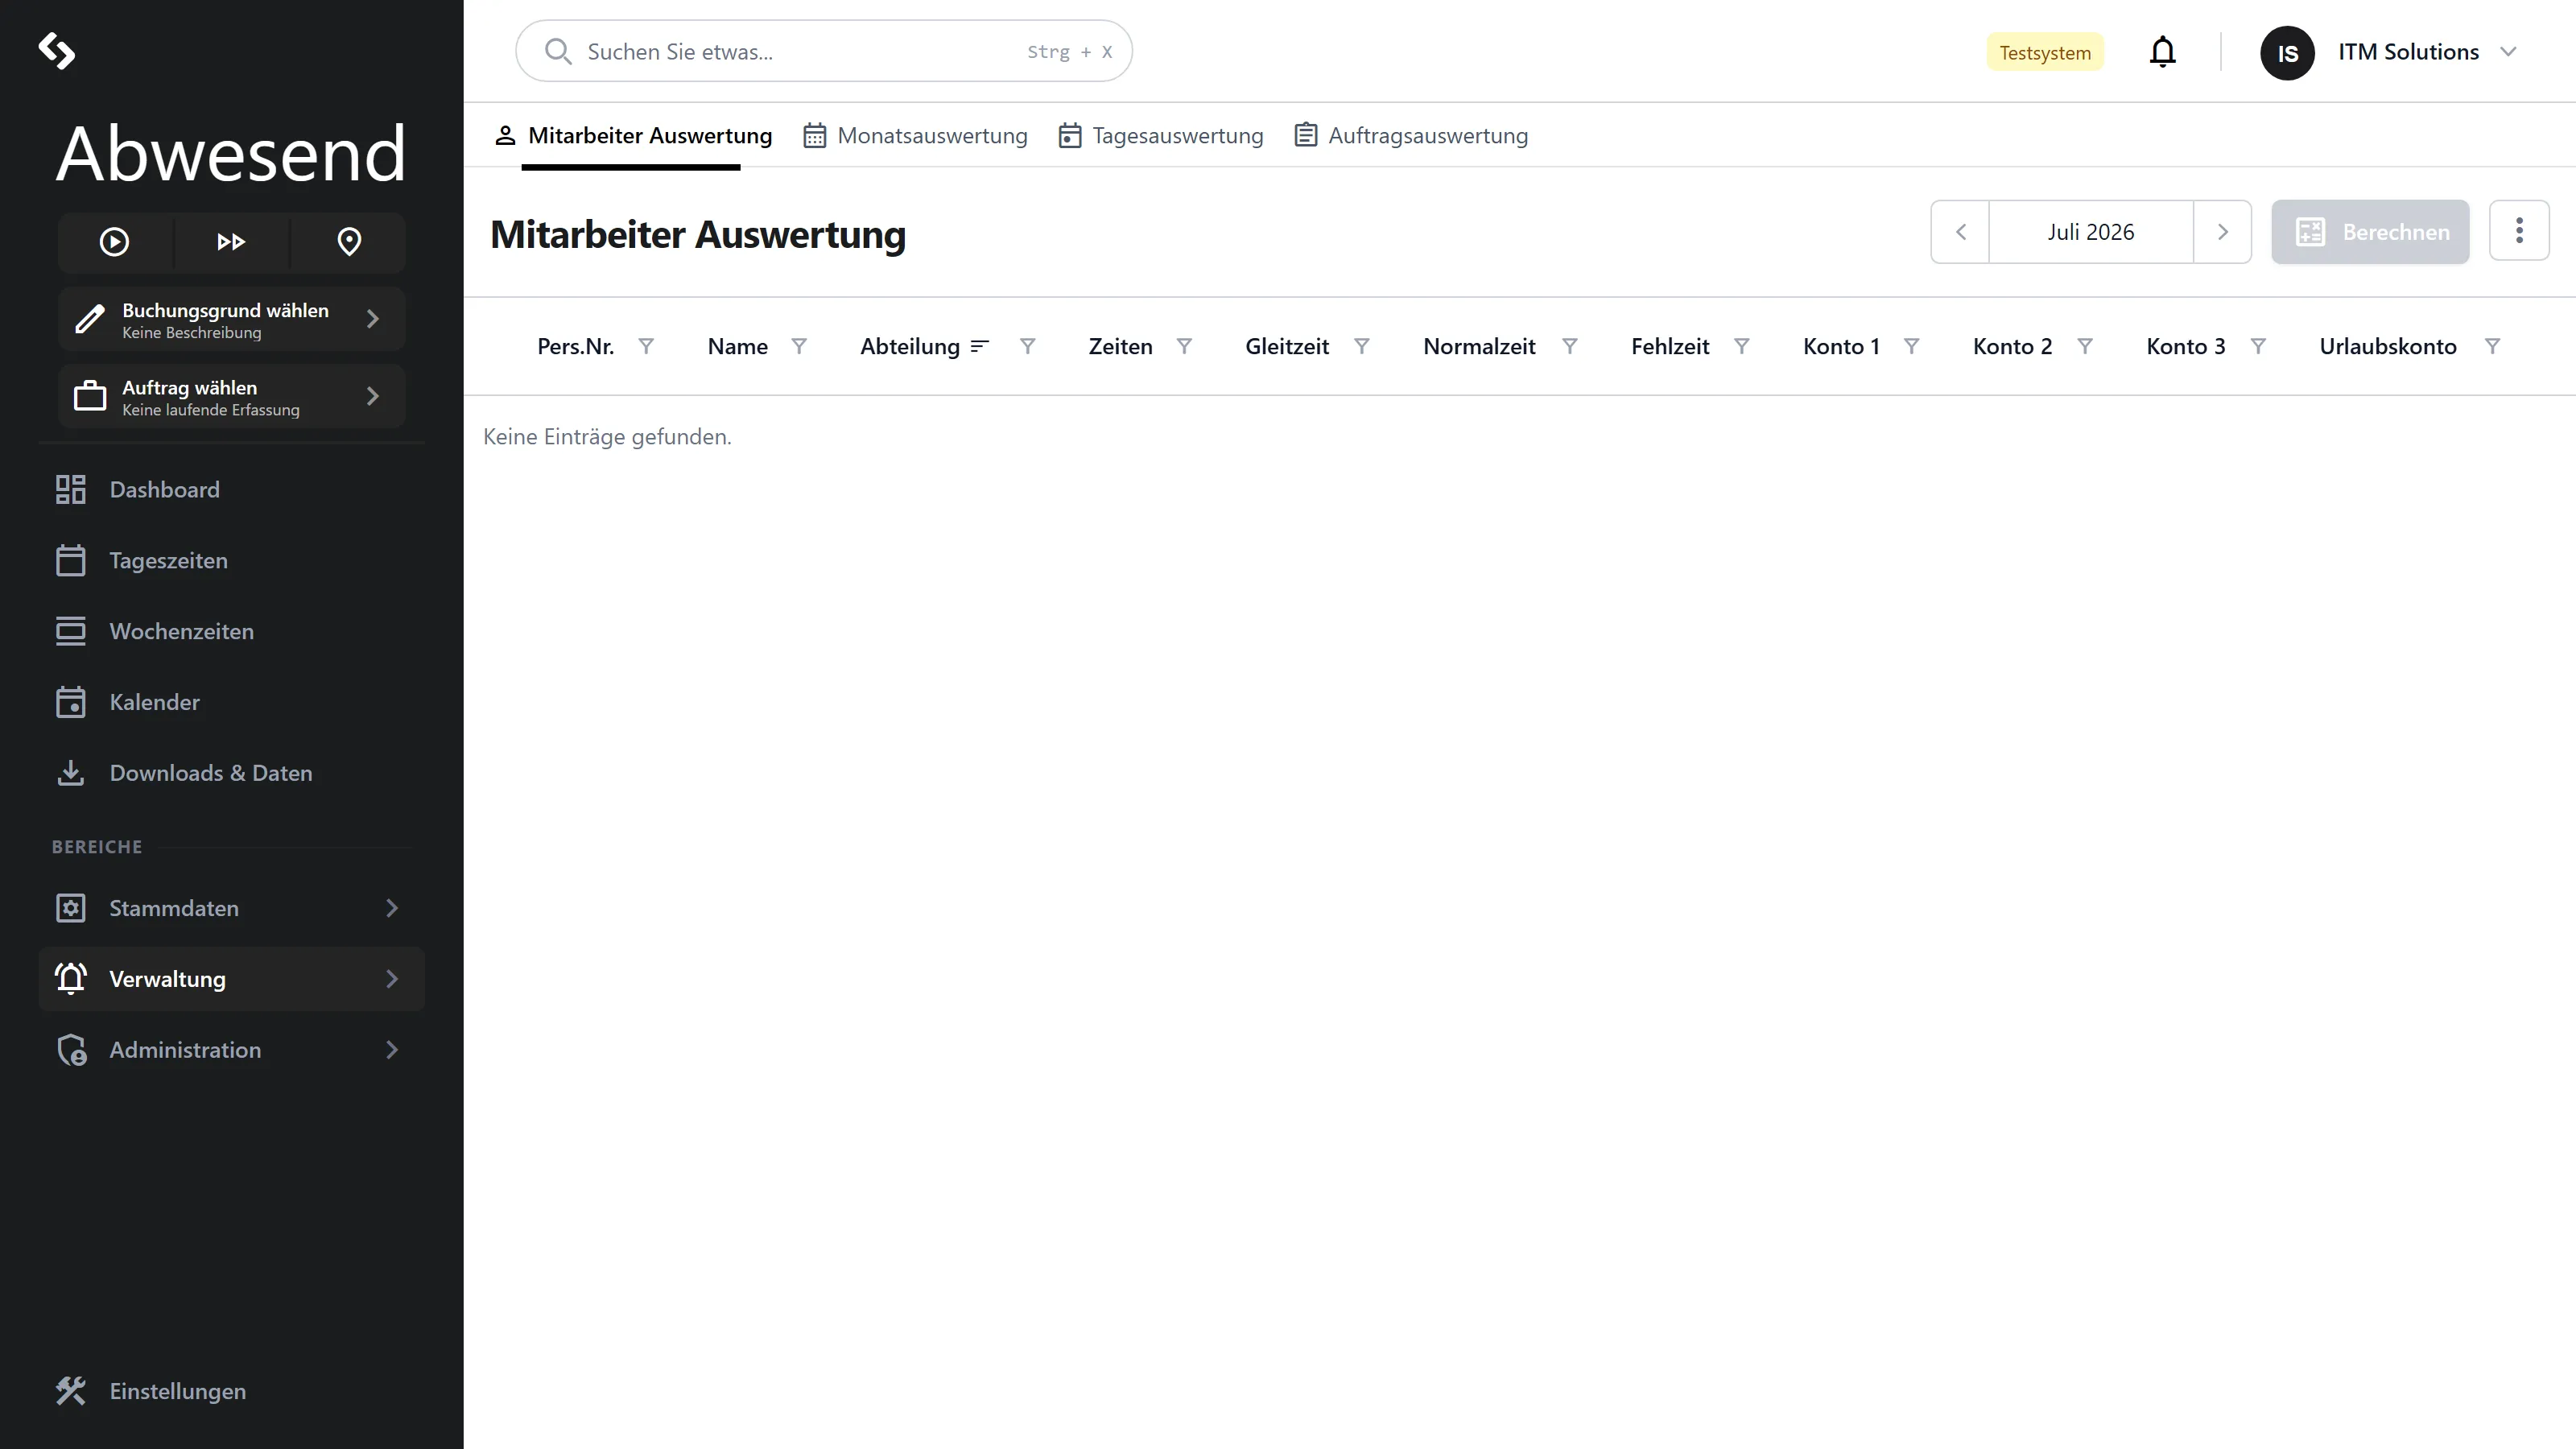Go to previous month arrow

[x=1960, y=232]
